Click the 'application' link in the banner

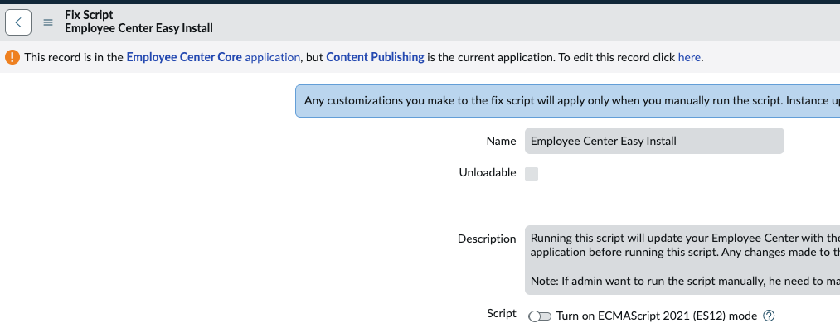click(272, 57)
